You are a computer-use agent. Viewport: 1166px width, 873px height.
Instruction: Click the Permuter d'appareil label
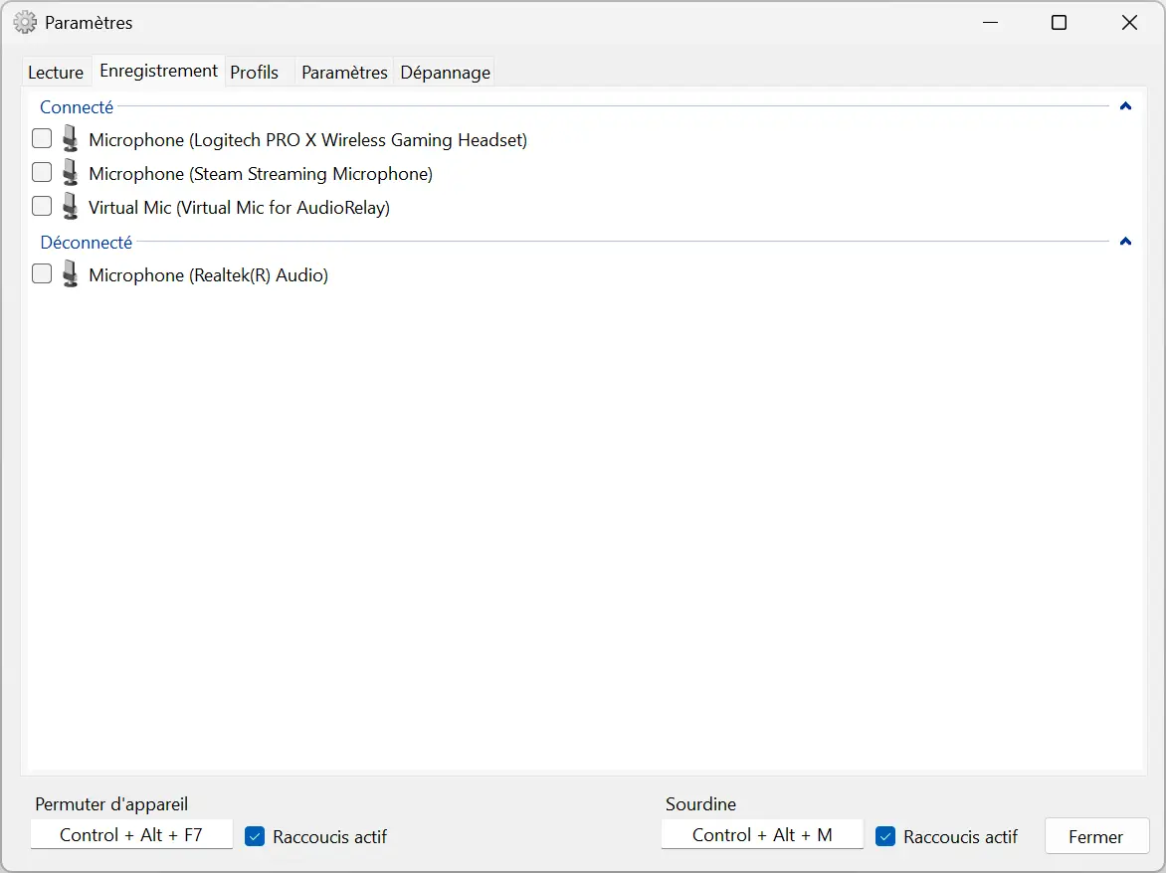111,804
